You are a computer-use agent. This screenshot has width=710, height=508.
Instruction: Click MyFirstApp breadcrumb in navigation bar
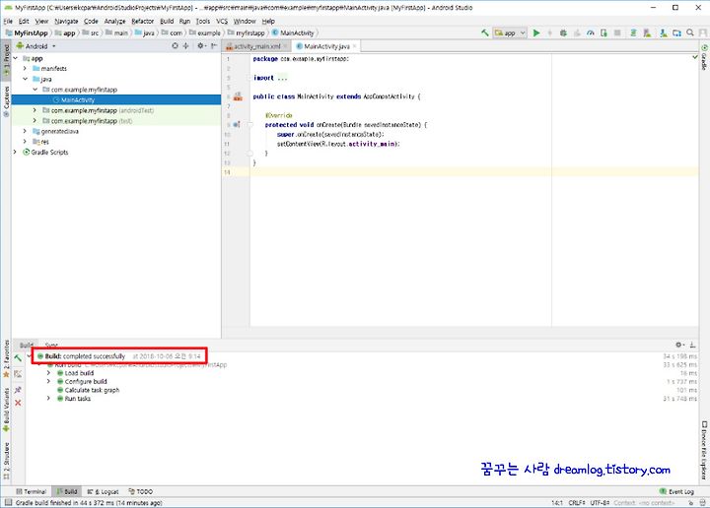(27, 33)
